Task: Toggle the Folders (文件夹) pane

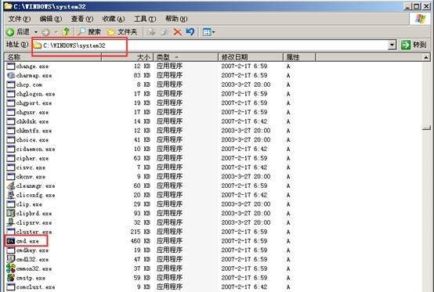Action: point(122,32)
